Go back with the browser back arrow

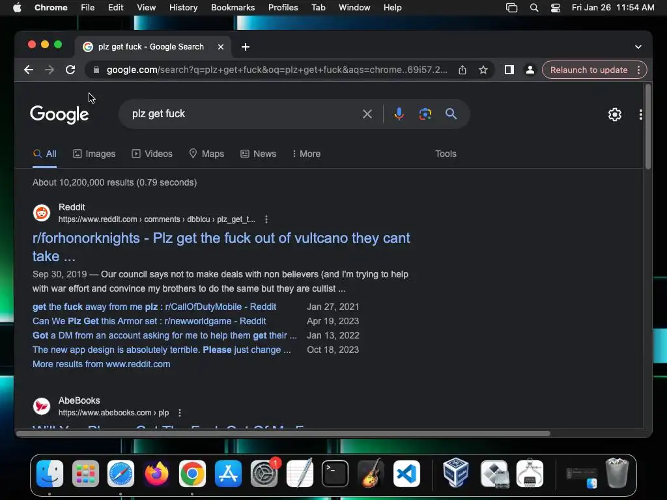(x=29, y=70)
